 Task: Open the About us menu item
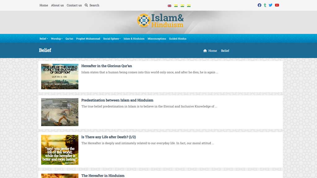[x=57, y=5]
